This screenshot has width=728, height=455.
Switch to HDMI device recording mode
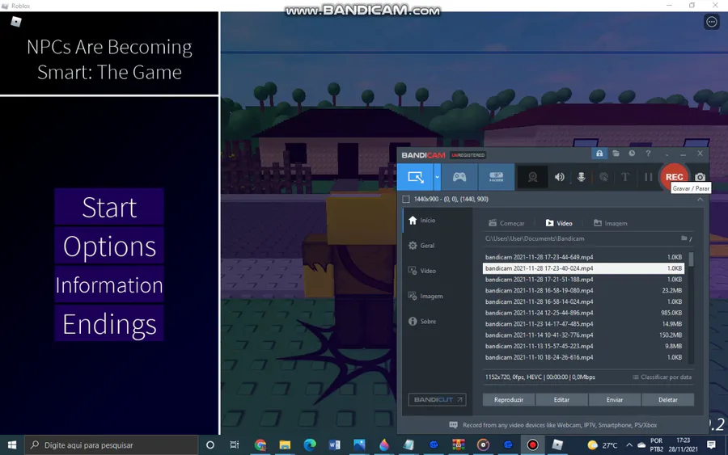[496, 177]
